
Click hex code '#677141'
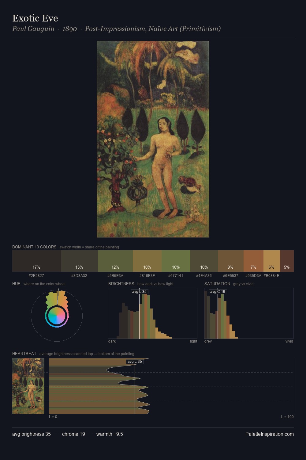click(x=176, y=276)
